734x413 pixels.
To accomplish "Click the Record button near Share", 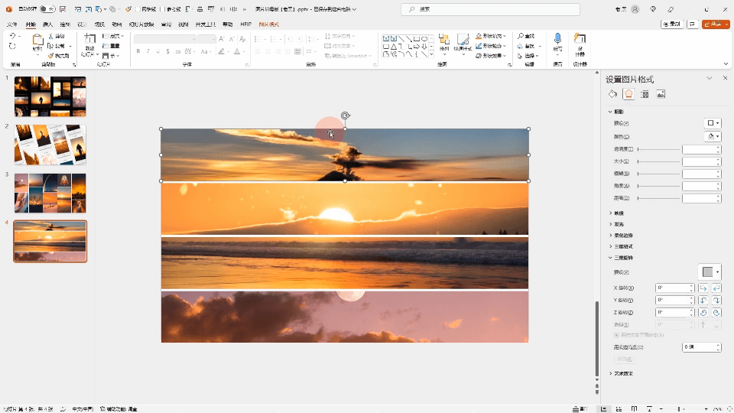I will [672, 24].
